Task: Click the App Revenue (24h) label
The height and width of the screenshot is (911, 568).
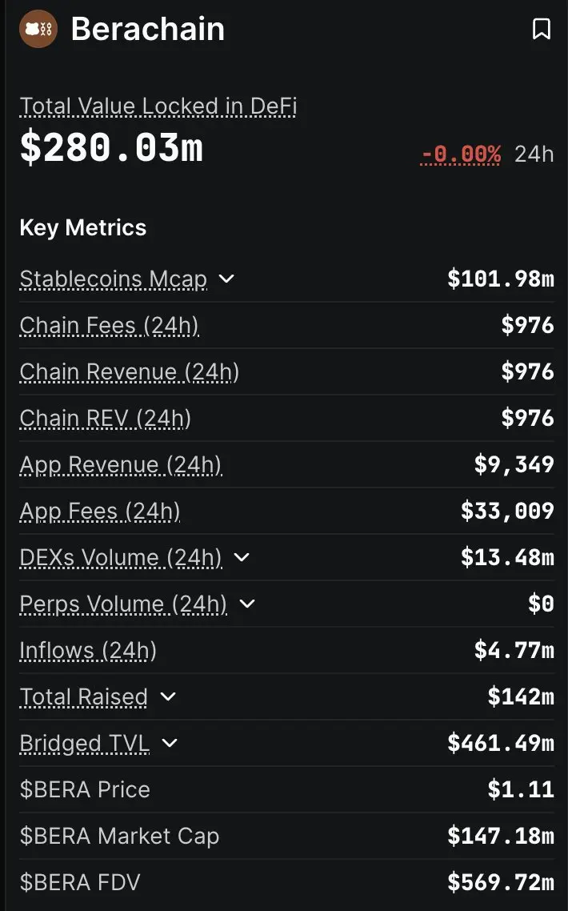Action: 121,464
